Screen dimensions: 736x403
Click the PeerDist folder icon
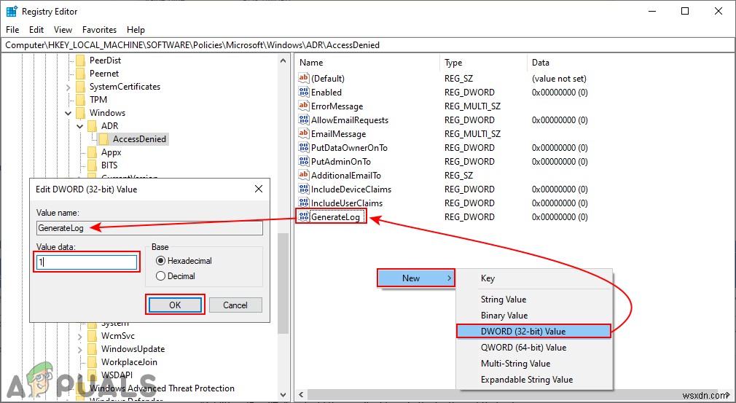[x=81, y=60]
